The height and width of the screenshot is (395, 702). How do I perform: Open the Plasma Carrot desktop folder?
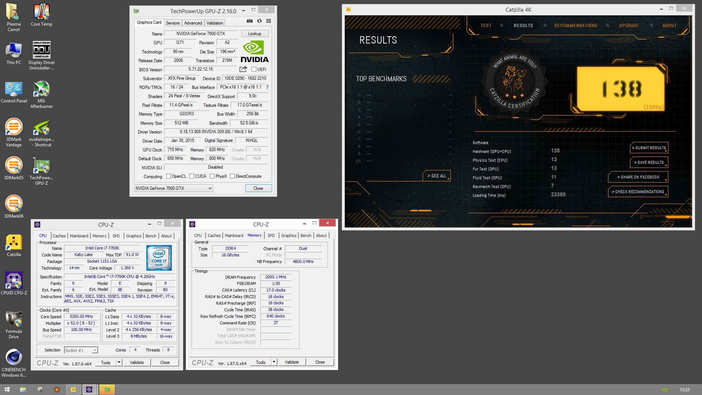tap(14, 17)
